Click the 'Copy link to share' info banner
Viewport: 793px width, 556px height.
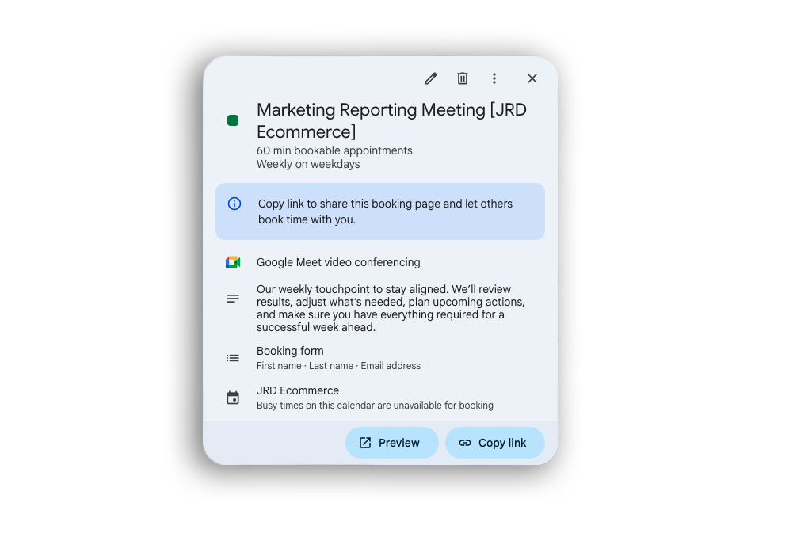click(x=385, y=211)
